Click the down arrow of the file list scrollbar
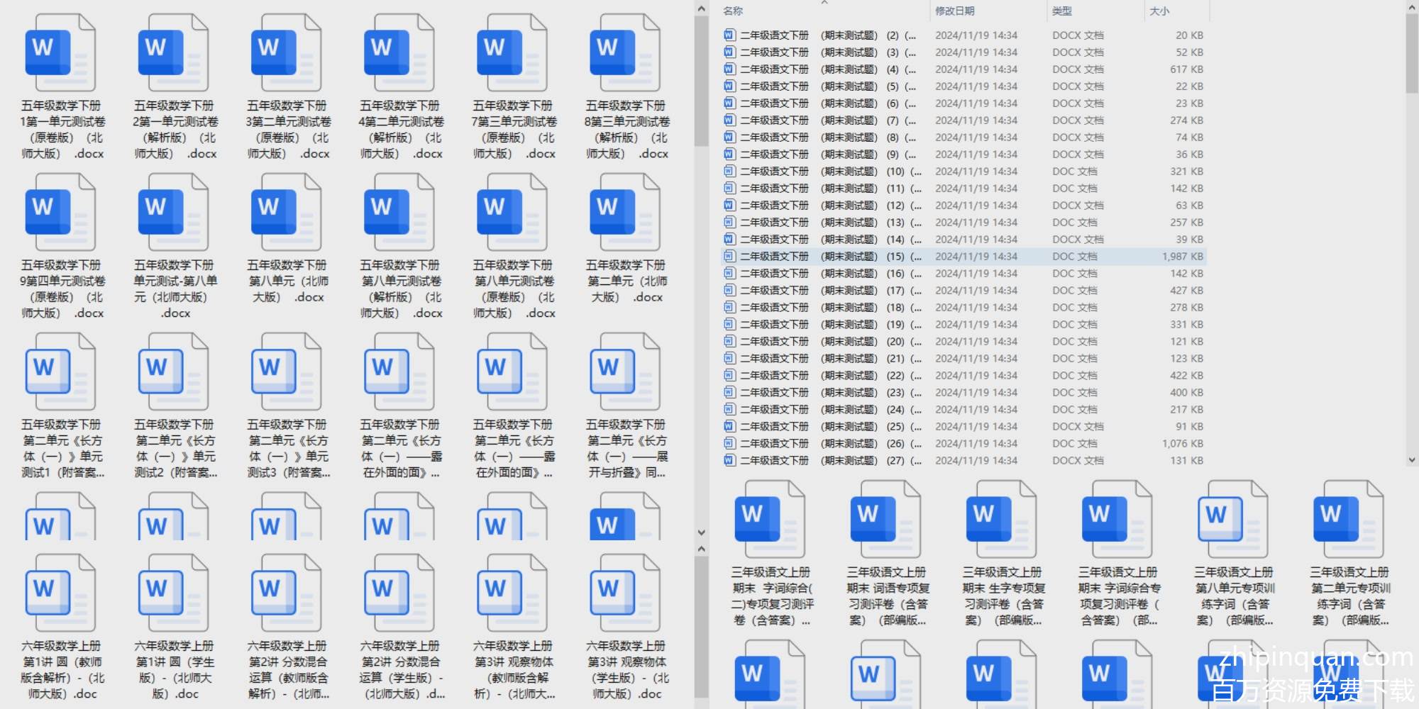 coord(1411,460)
